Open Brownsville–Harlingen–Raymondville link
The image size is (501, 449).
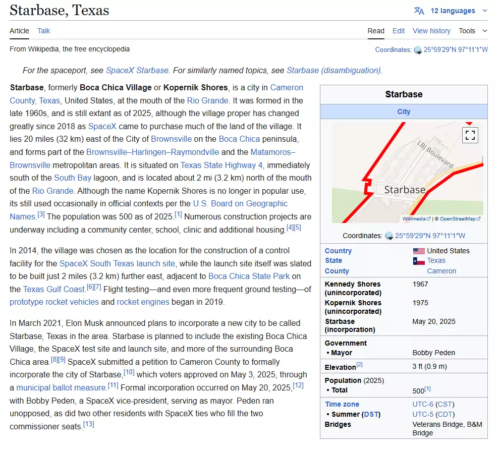[153, 152]
